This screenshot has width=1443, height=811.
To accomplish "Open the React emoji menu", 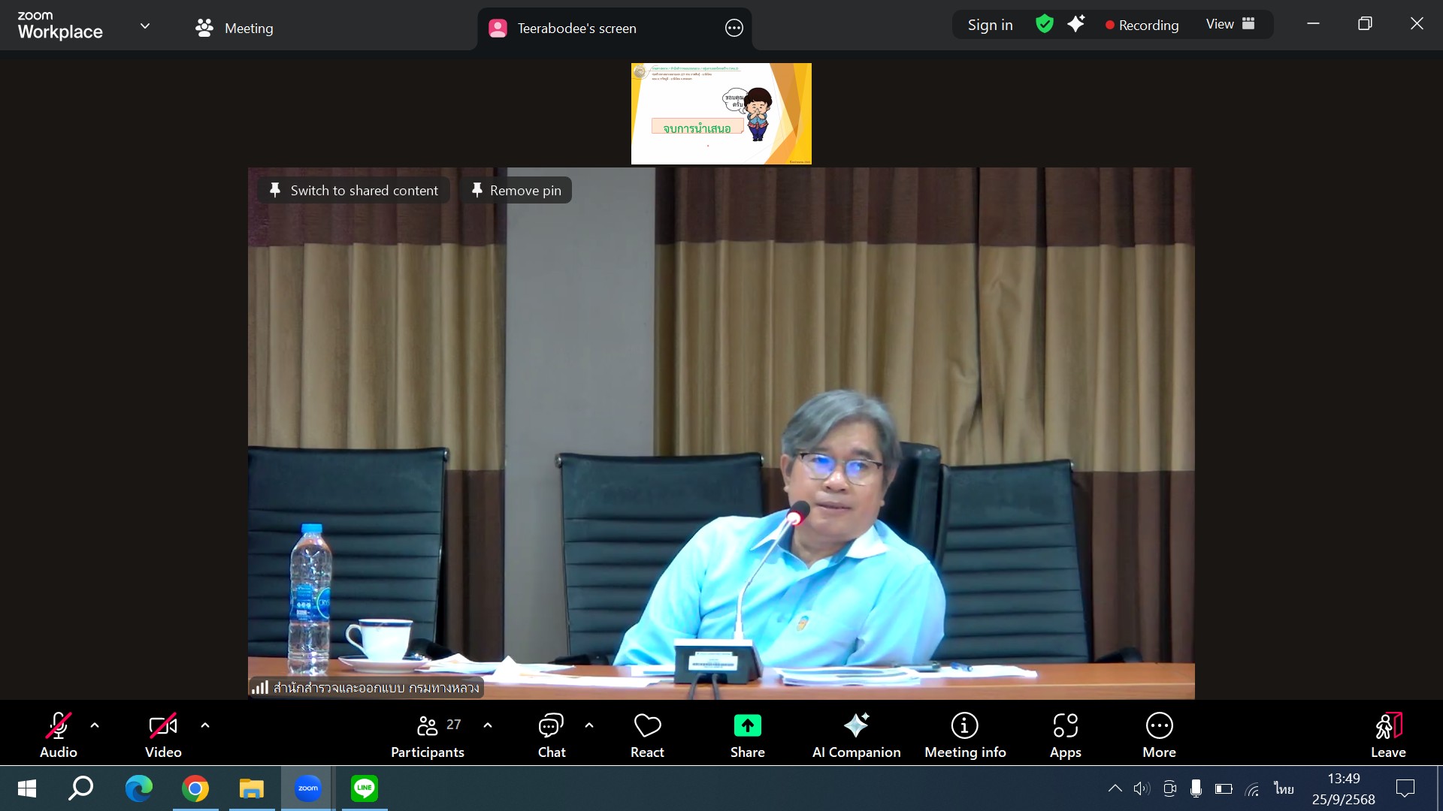I will (647, 734).
